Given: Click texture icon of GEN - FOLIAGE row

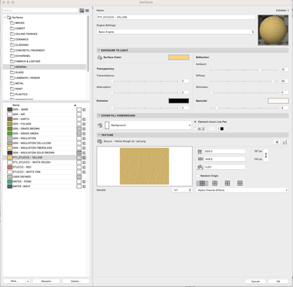Looking at the screenshot, I should 84,124.
